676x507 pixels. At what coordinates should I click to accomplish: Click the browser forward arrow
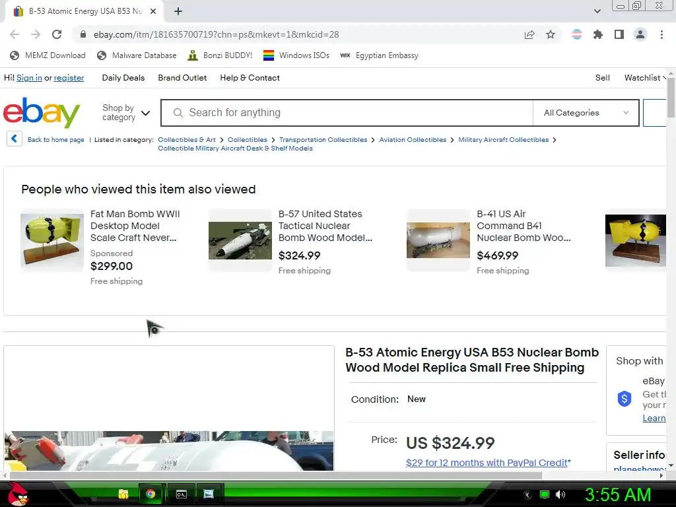click(36, 34)
